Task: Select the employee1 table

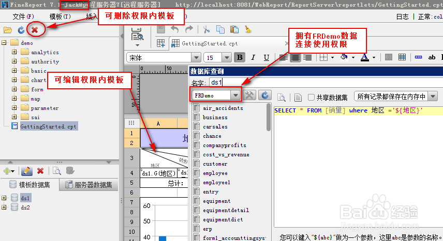Action: tap(216, 182)
